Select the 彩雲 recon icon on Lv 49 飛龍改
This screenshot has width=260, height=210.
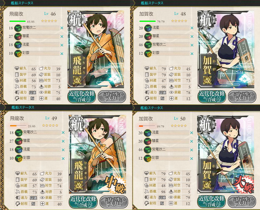pyautogui.click(x=19, y=158)
